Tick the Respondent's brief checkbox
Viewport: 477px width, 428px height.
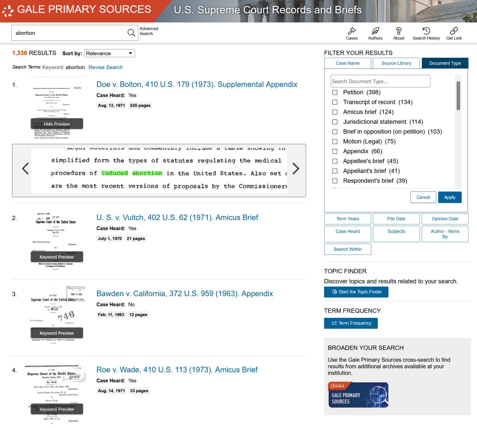[335, 181]
